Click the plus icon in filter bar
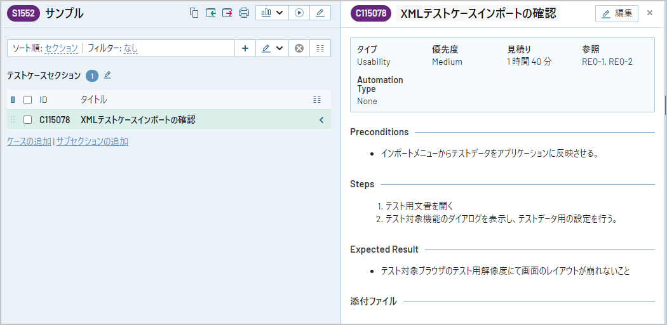 click(x=245, y=48)
